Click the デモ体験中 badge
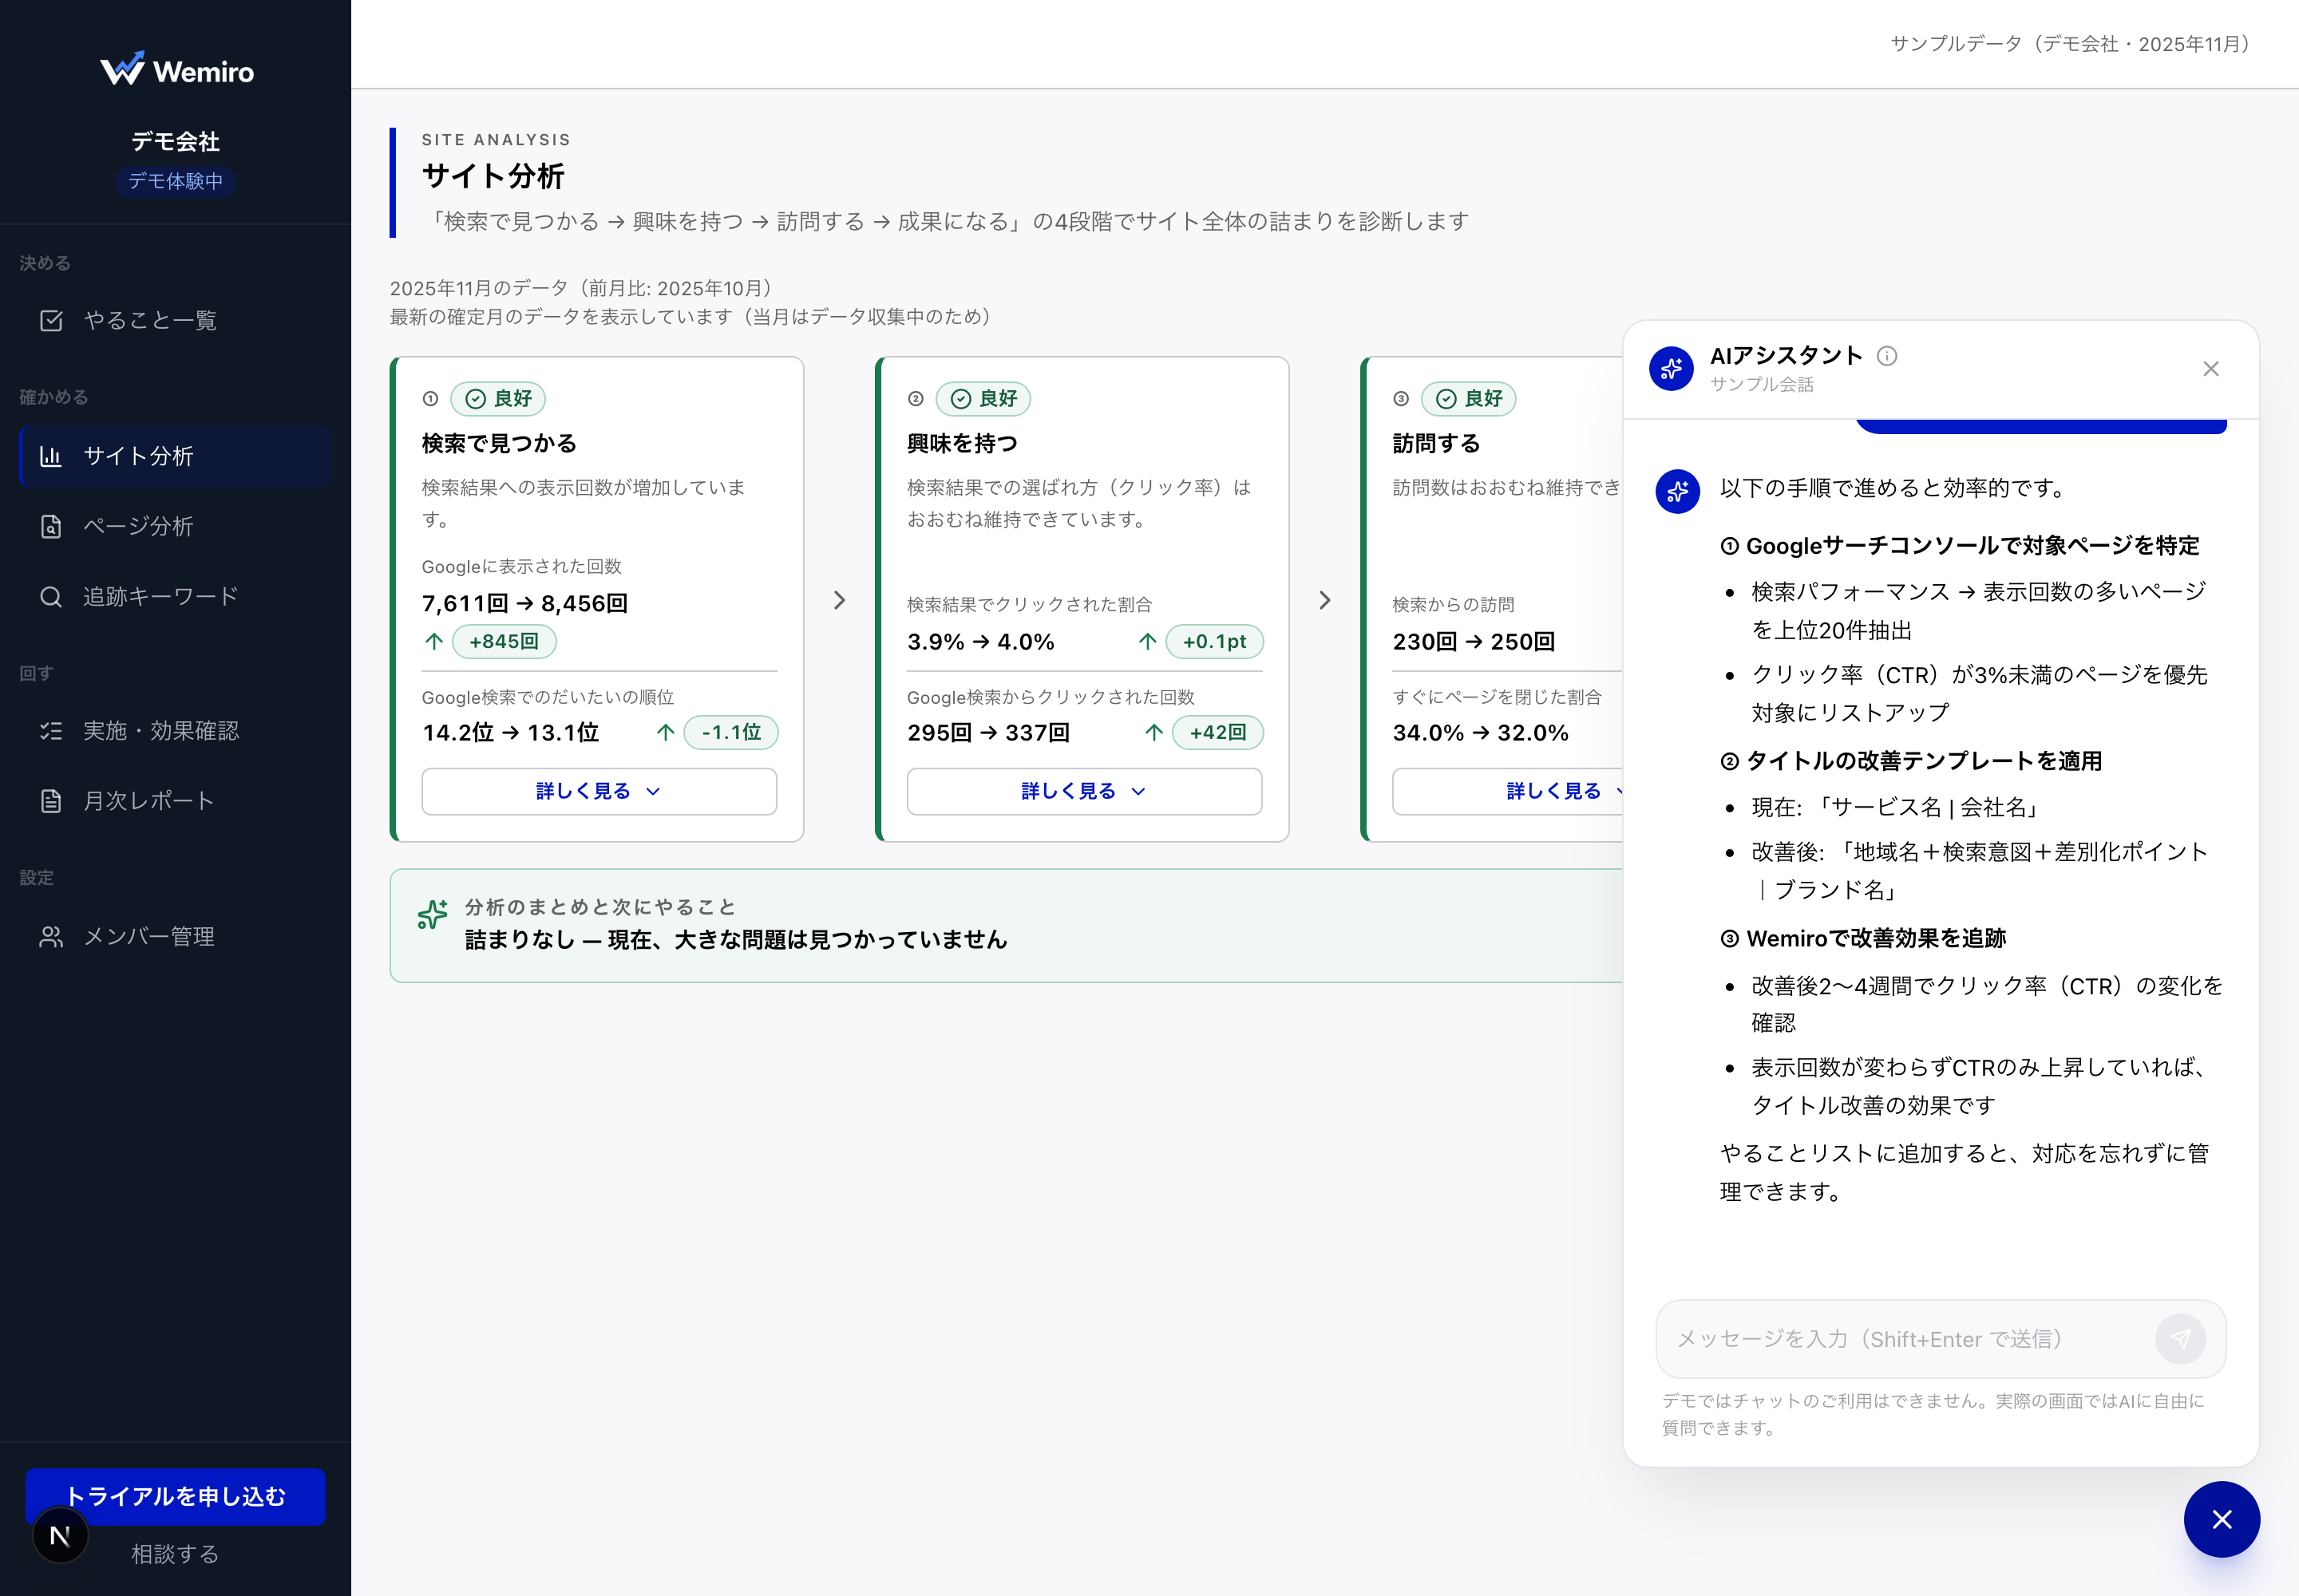This screenshot has height=1596, width=2299. (x=175, y=181)
